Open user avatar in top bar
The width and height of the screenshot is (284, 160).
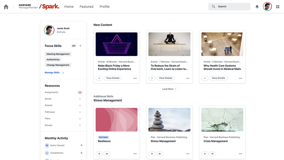(267, 7)
